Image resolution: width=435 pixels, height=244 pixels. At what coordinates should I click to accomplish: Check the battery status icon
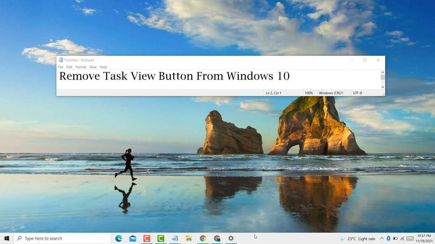(395, 239)
